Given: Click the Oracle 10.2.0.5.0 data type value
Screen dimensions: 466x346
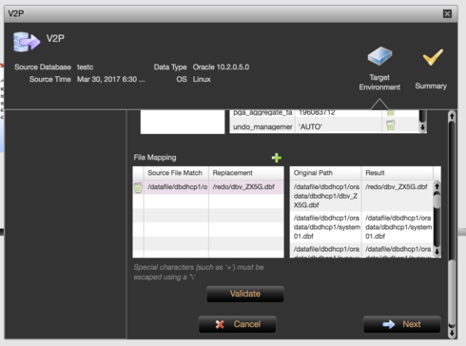Looking at the screenshot, I should tap(221, 67).
